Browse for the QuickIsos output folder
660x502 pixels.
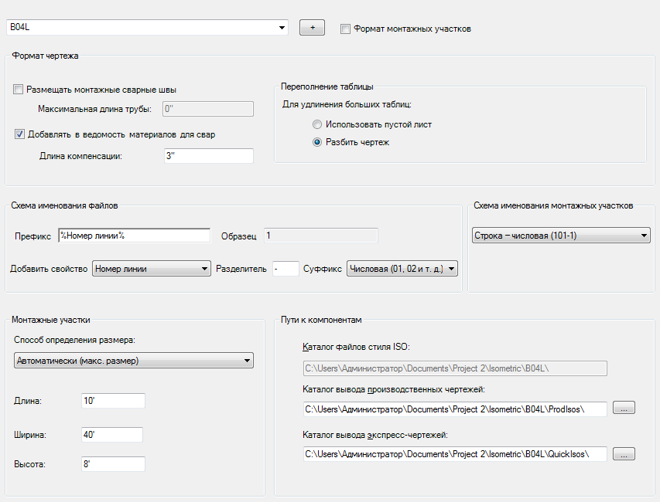point(624,454)
